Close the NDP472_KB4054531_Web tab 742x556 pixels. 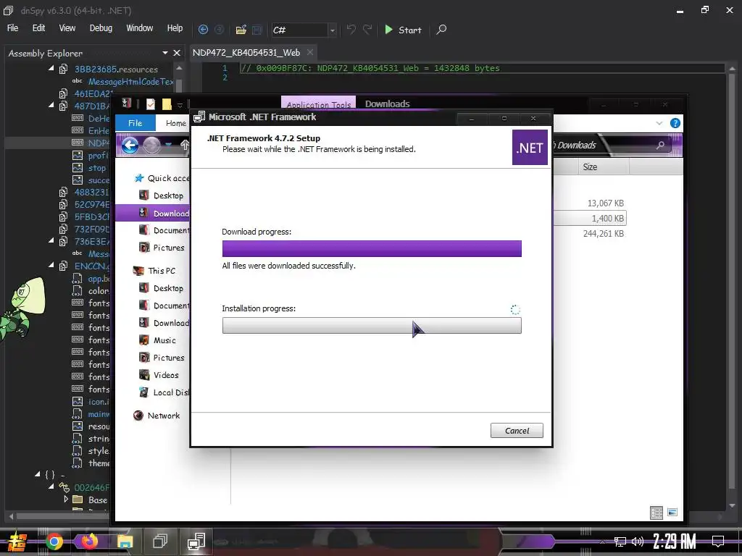click(x=310, y=52)
